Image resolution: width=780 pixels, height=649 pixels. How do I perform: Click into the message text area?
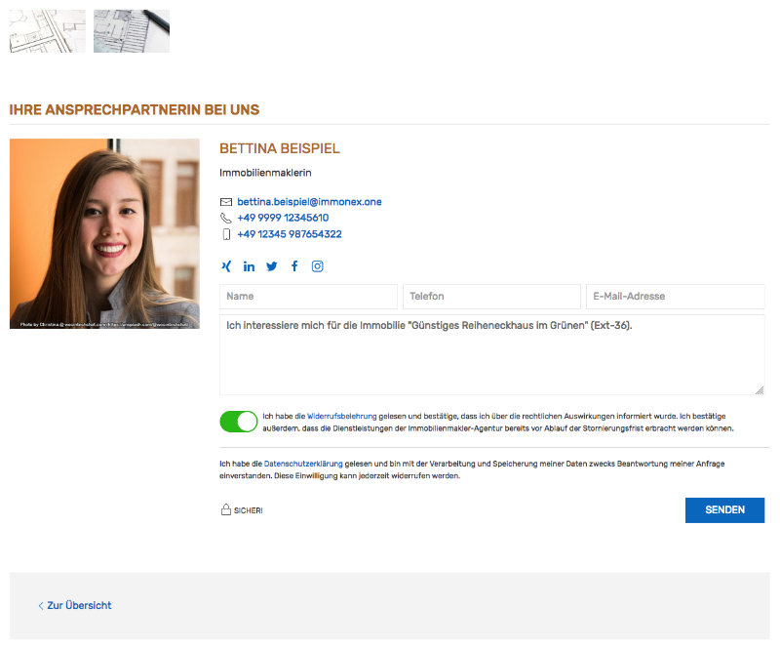[x=492, y=354]
